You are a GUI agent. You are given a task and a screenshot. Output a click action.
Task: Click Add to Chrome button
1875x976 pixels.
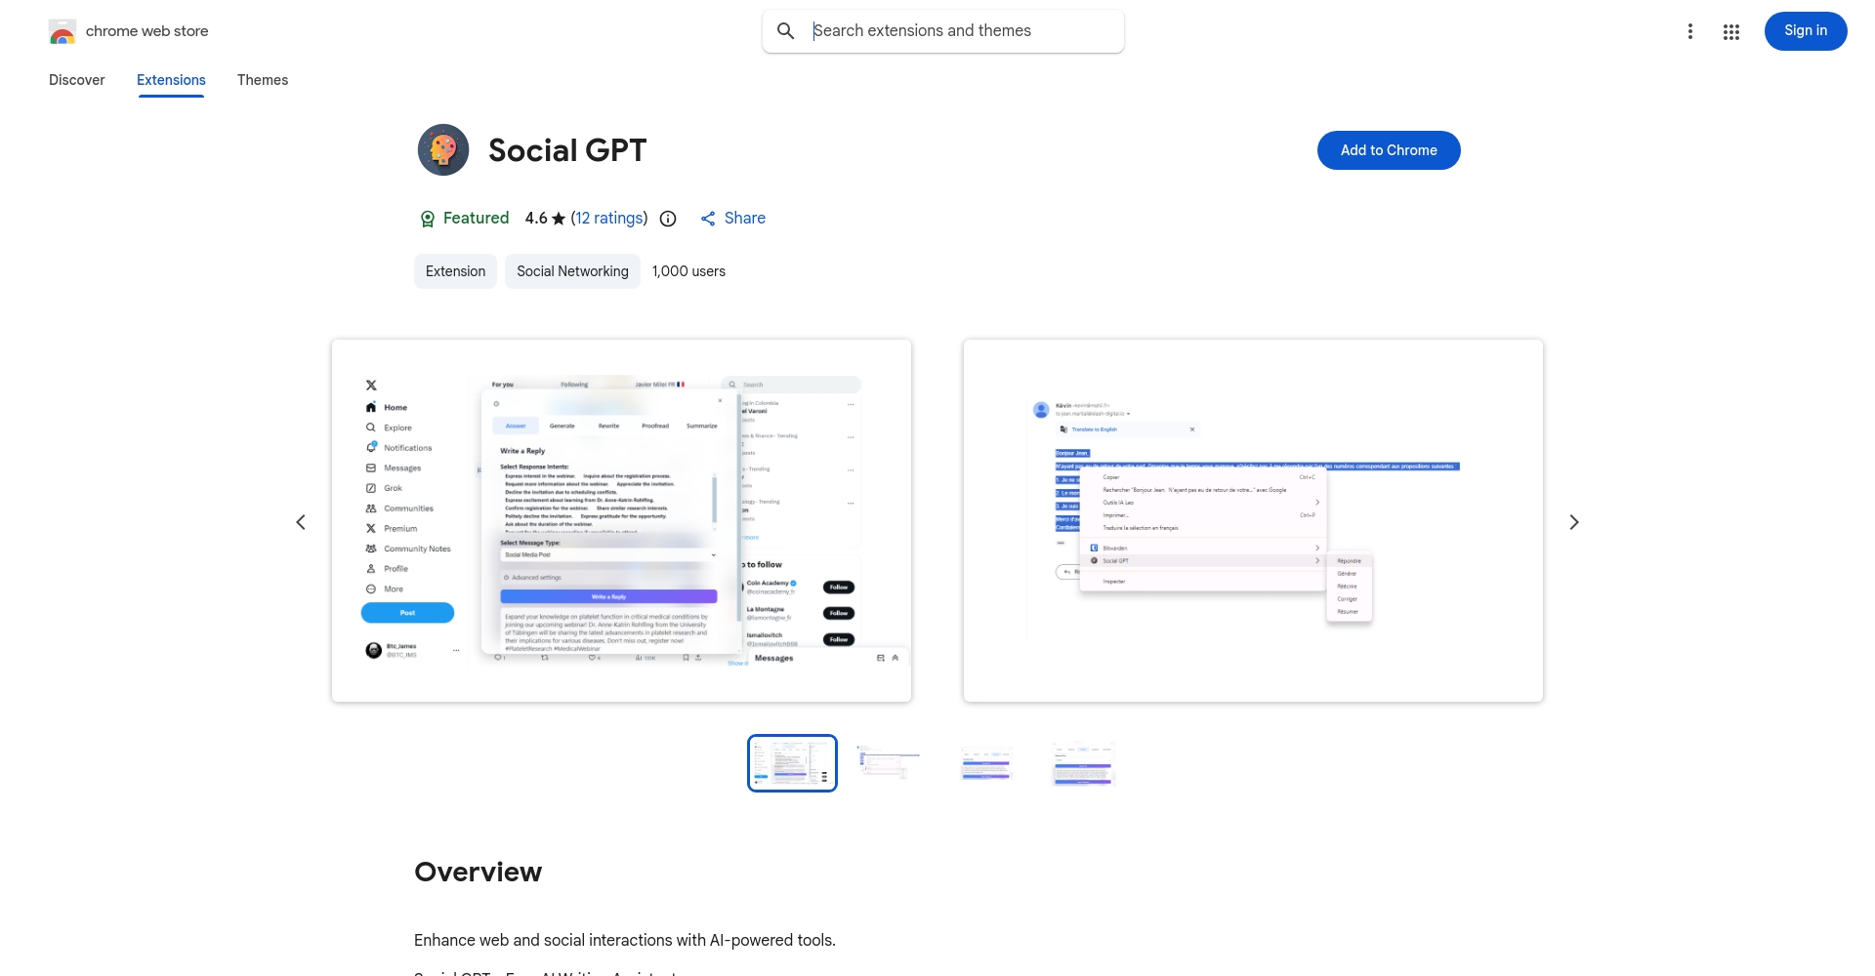(x=1388, y=150)
